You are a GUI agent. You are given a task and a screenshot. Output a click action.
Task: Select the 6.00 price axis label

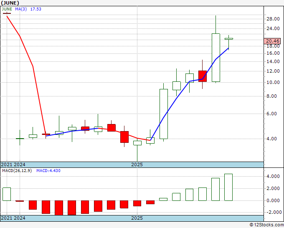coord(272,114)
